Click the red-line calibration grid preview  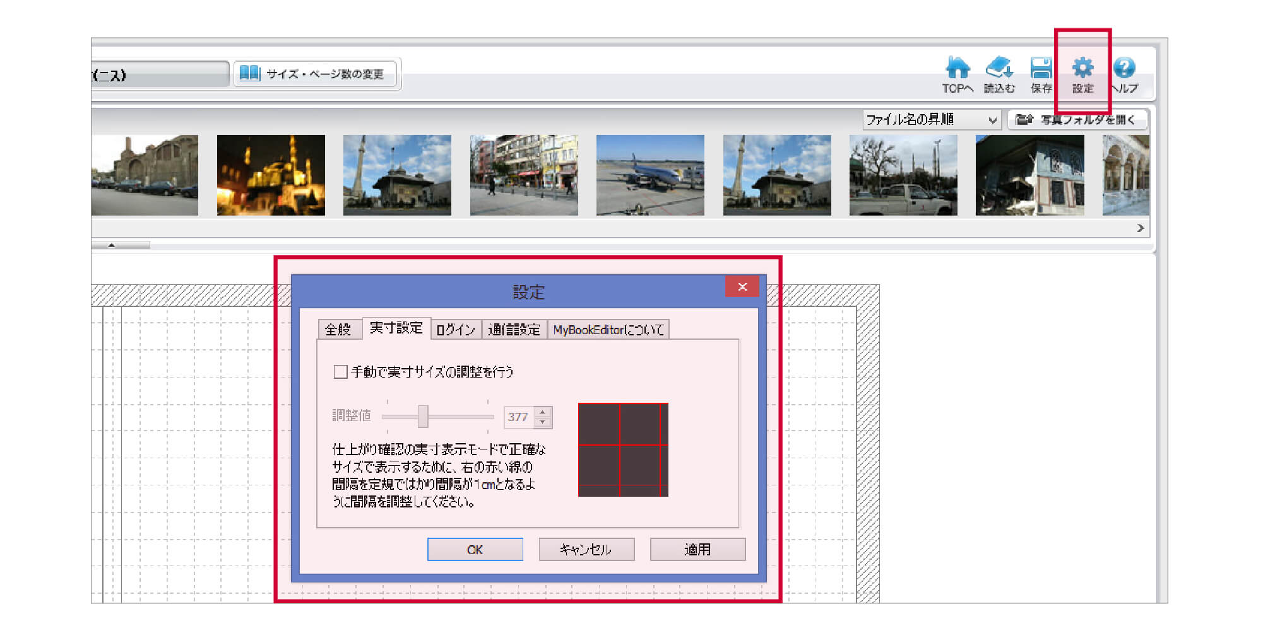tap(623, 449)
